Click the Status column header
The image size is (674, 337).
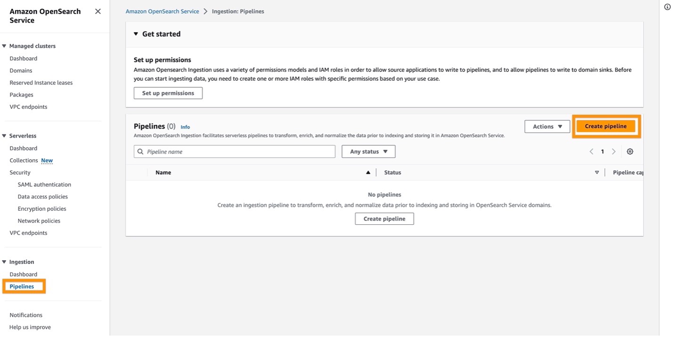pos(393,173)
